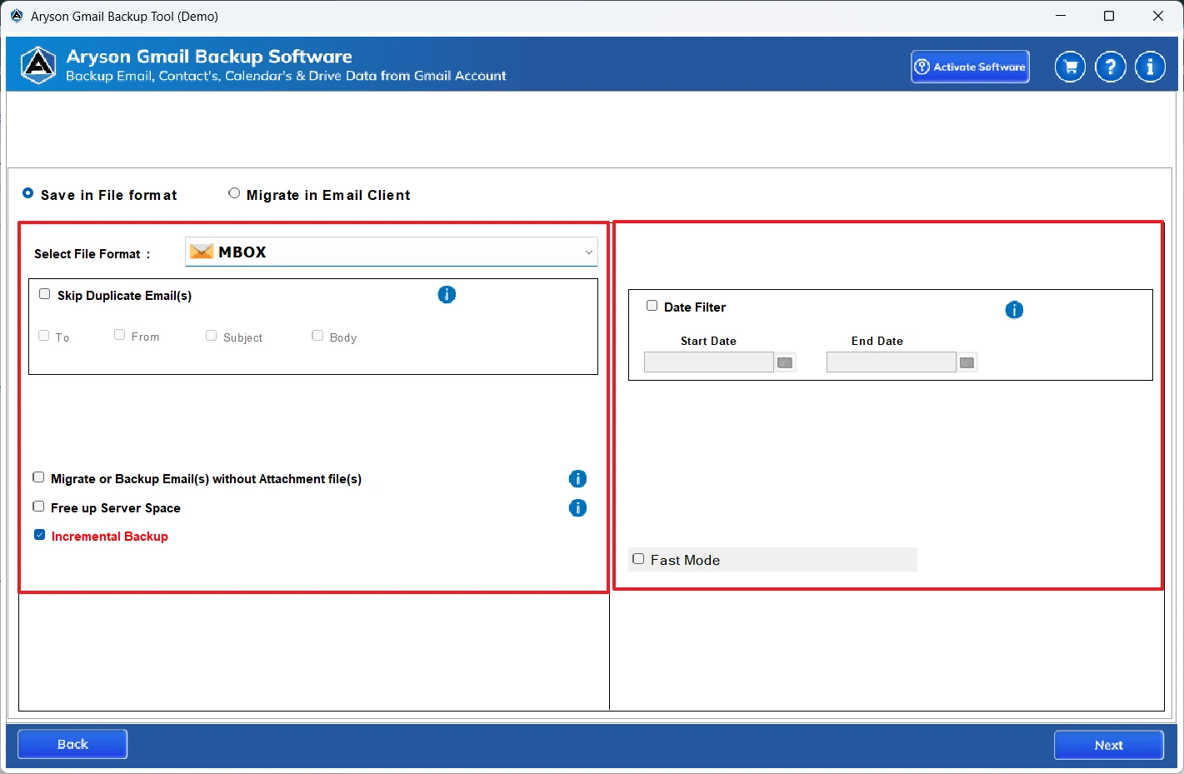Click the Start Date label
Viewport: 1184px width, 774px height.
[708, 341]
